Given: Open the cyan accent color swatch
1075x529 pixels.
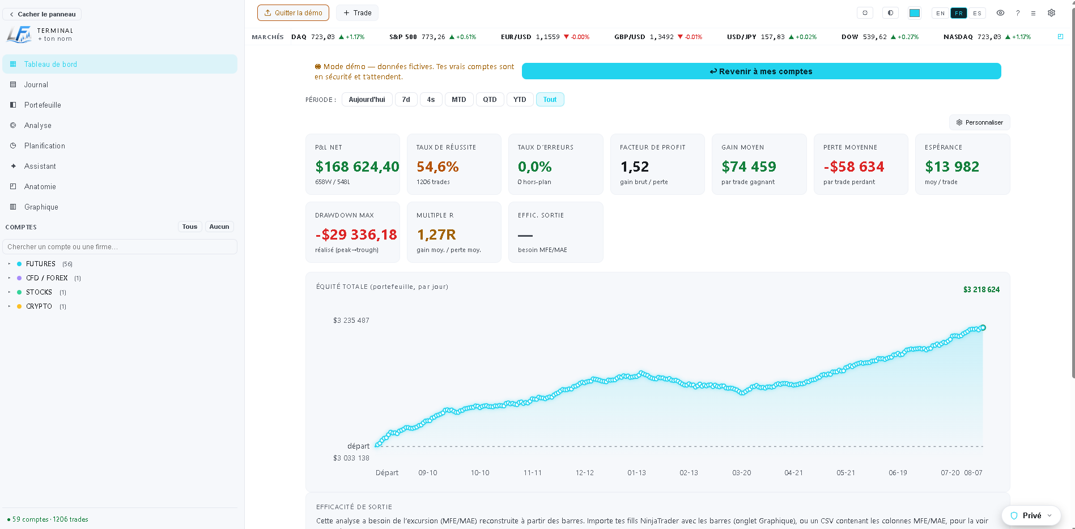Looking at the screenshot, I should click(915, 13).
